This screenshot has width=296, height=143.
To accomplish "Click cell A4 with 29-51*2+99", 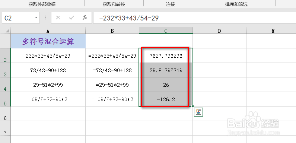I will [48, 85].
